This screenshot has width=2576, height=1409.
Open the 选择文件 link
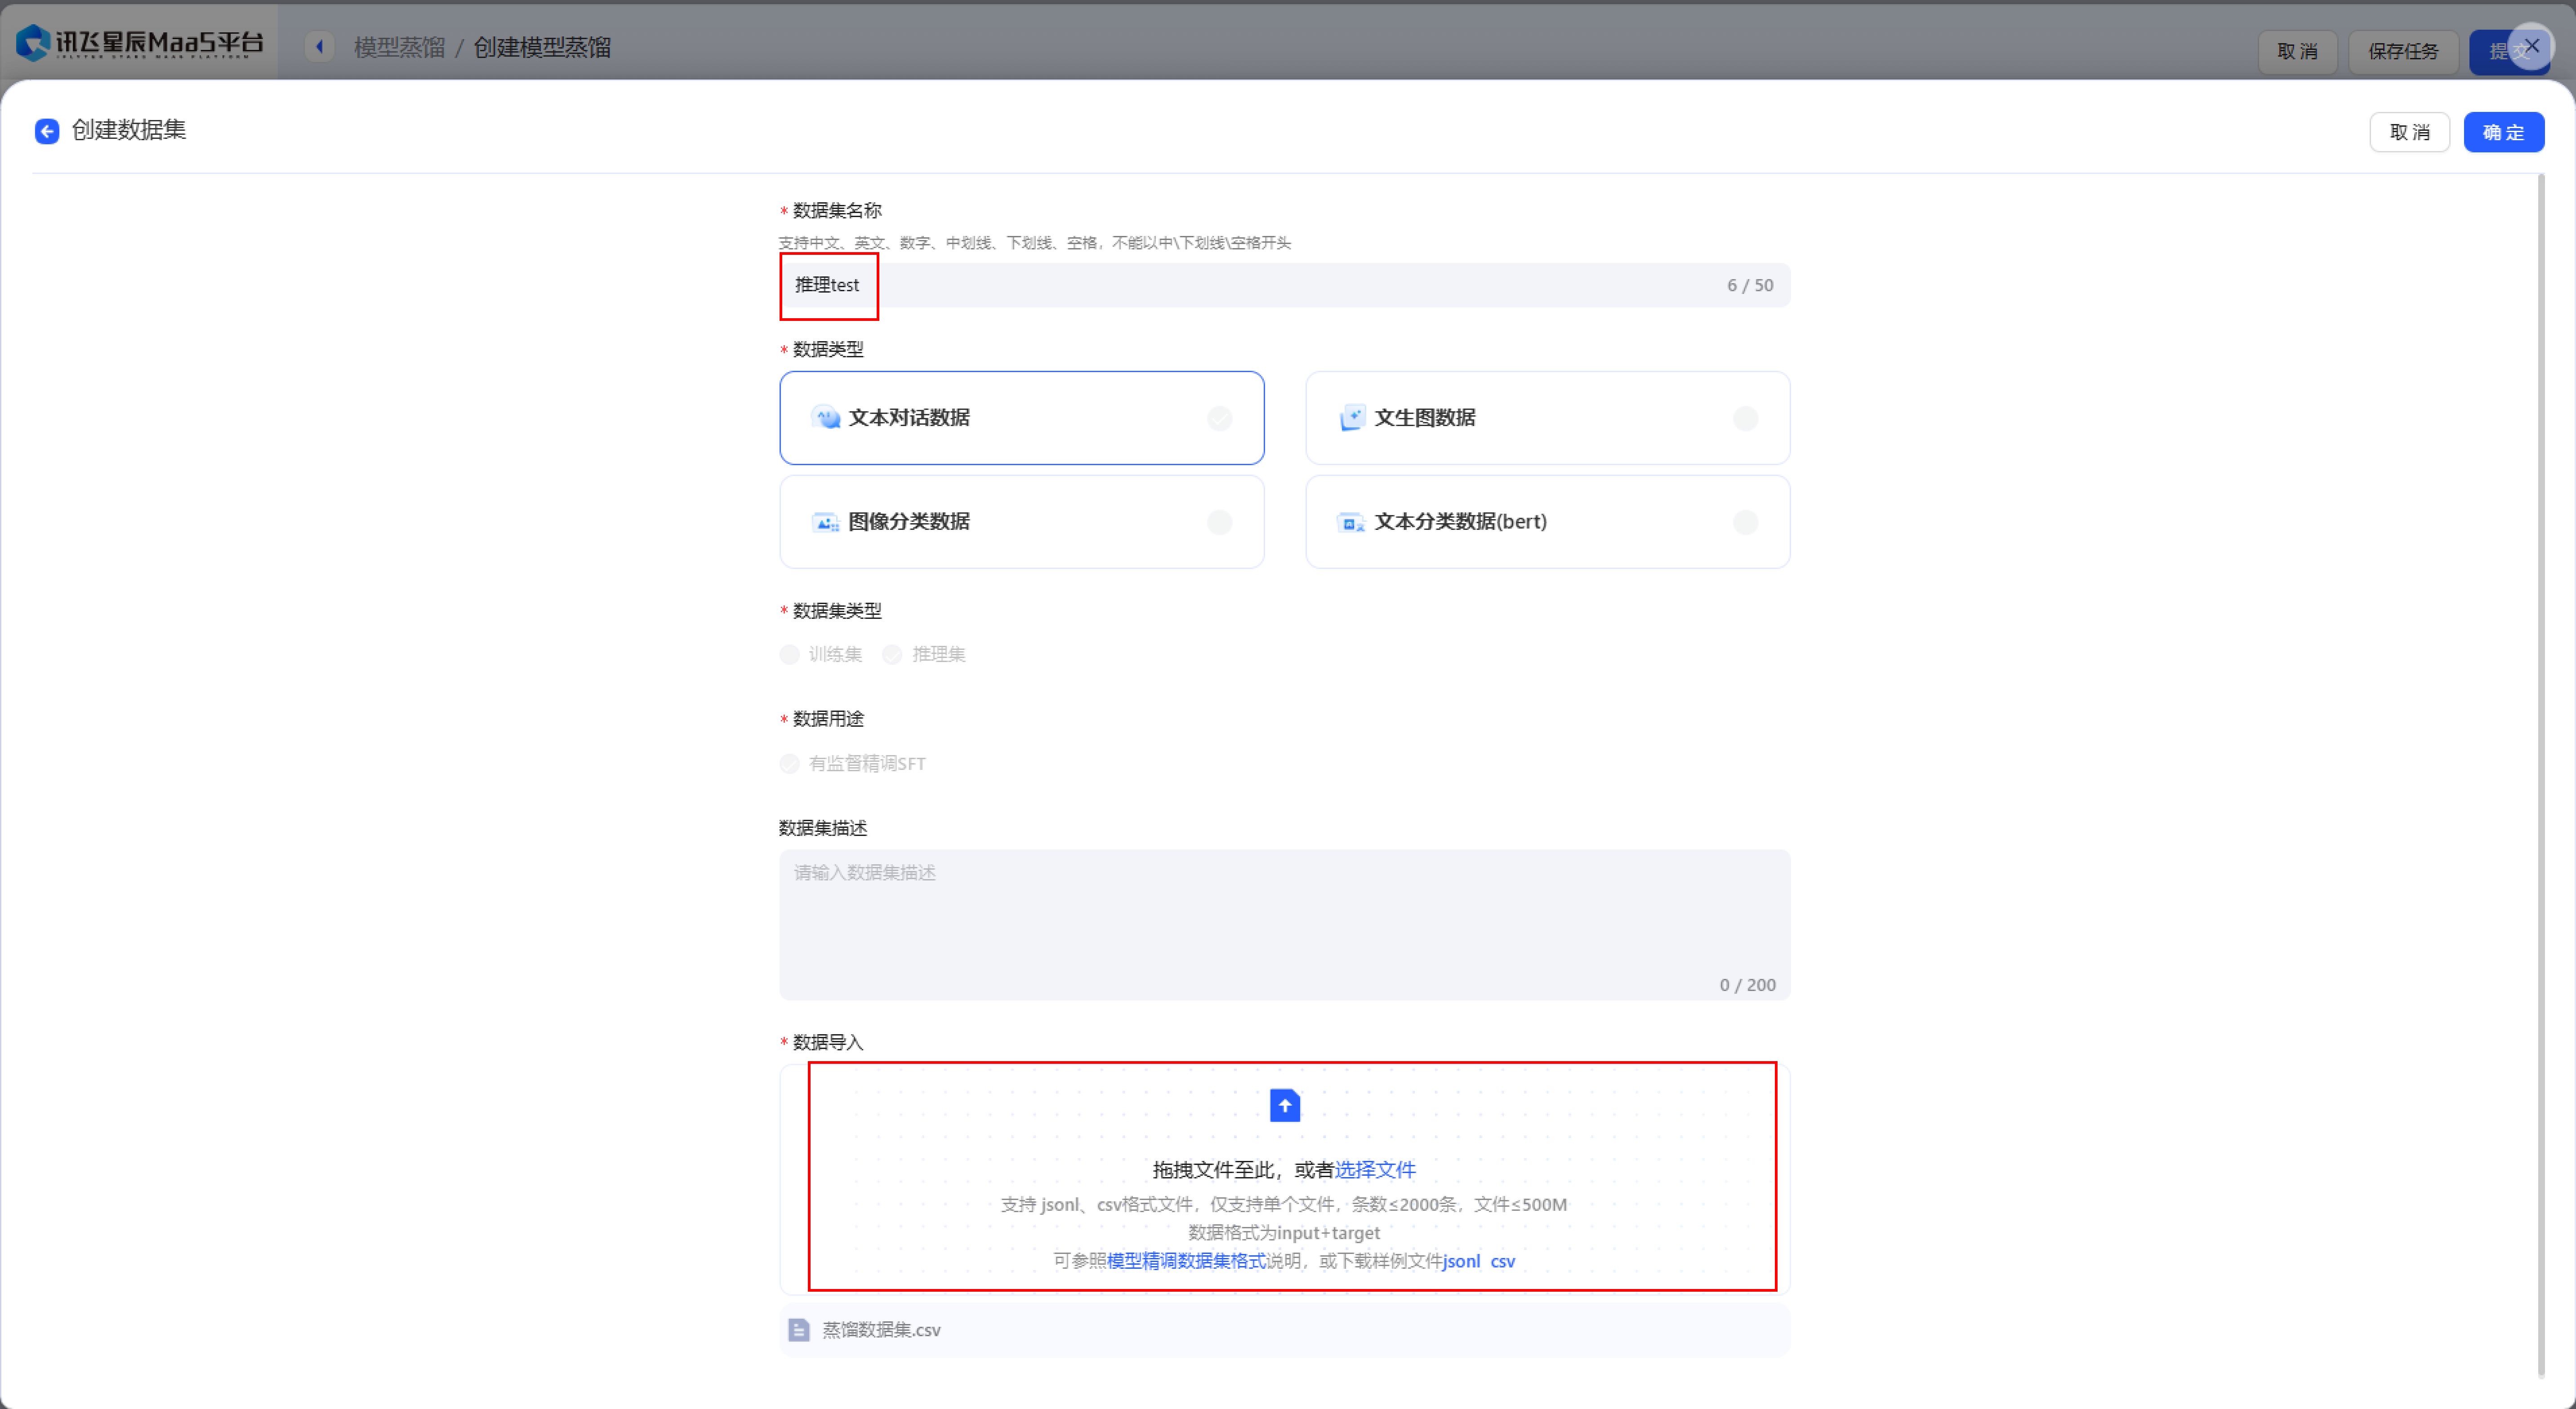[x=1375, y=1169]
